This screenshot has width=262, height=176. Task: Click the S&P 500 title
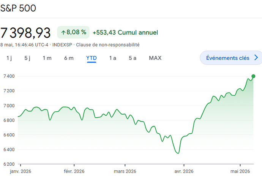pos(18,8)
